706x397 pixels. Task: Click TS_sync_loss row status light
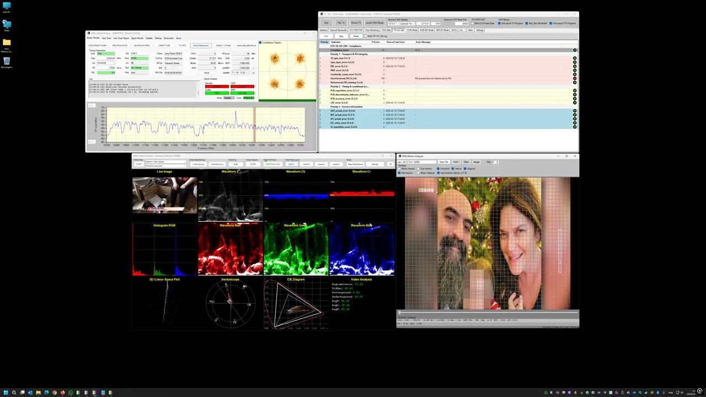[x=574, y=58]
